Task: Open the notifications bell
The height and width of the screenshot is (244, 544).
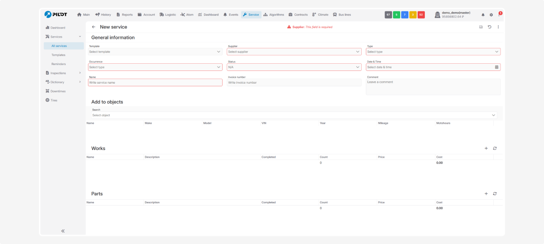Action: [483, 15]
